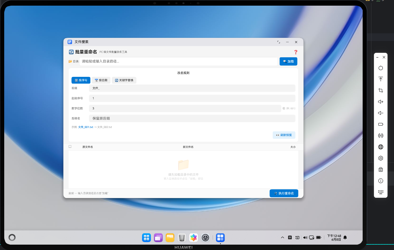This screenshot has width=394, height=250.
Task: Click the directory path input field
Action: coord(179,61)
